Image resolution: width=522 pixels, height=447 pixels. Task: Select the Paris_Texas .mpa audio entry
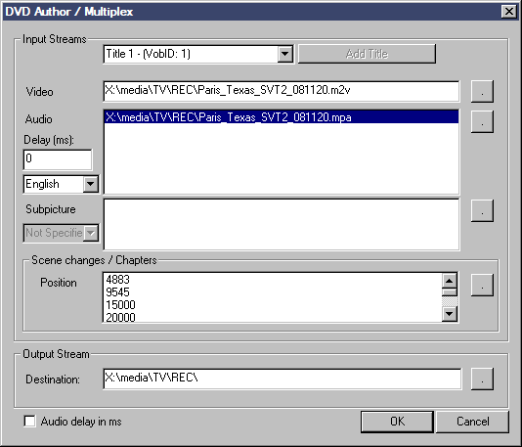click(x=282, y=117)
